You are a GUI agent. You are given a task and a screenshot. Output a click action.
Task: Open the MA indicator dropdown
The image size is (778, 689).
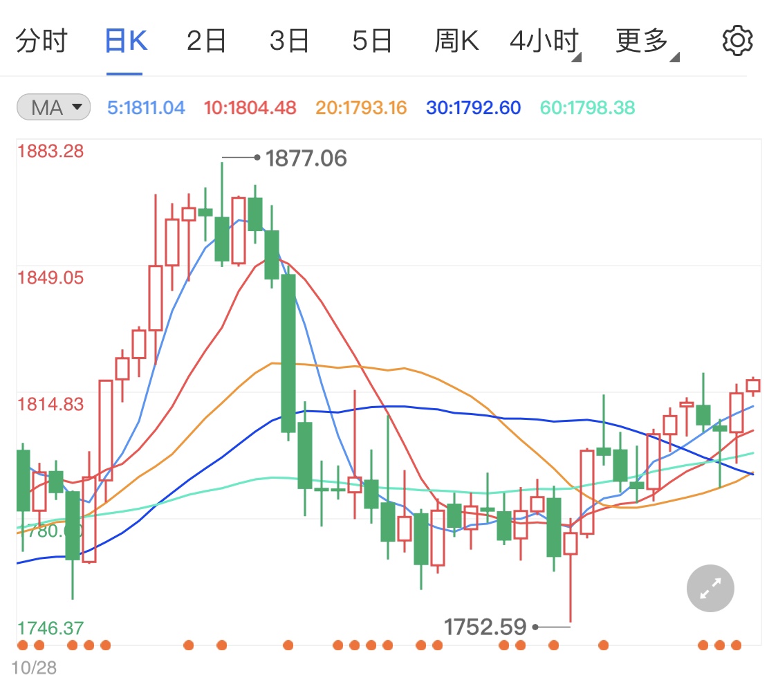53,107
